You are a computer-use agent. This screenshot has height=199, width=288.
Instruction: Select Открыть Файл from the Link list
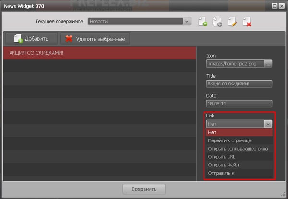pyautogui.click(x=239, y=165)
